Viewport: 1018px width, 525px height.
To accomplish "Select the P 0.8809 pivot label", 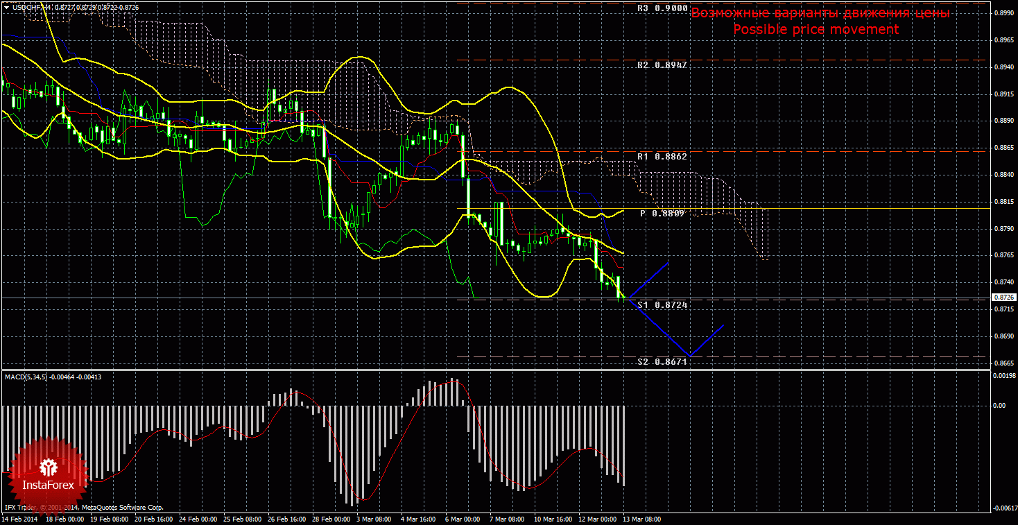I will (662, 214).
